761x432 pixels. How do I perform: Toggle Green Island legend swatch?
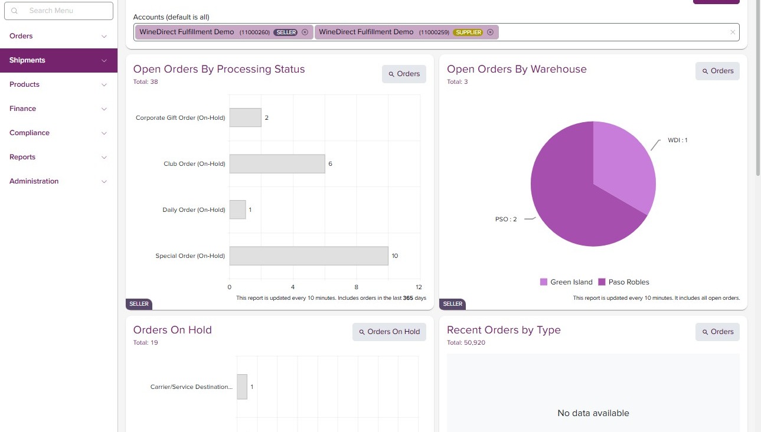tap(544, 282)
